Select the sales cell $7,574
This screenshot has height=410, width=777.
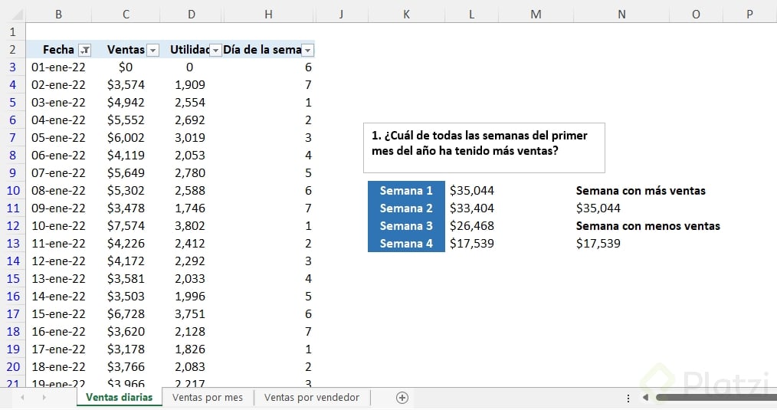(126, 225)
